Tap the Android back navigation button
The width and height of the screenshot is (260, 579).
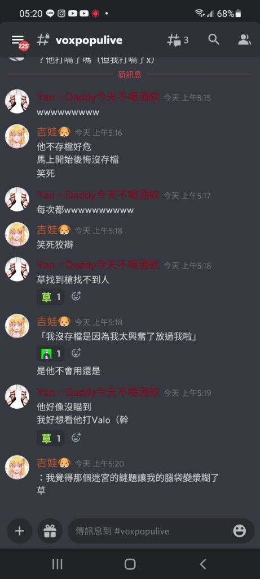(x=203, y=564)
